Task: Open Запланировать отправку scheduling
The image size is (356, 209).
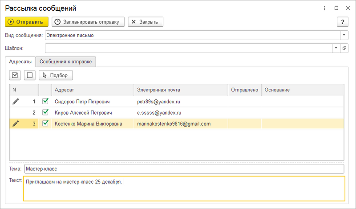Action: pyautogui.click(x=88, y=22)
